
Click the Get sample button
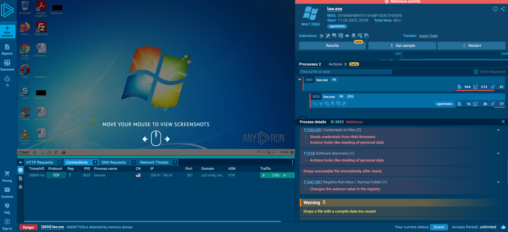coord(402,46)
